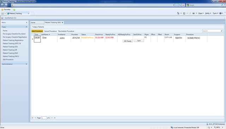Click the Refresh icon next to address bar
The image size is (226, 129).
click(180, 5)
